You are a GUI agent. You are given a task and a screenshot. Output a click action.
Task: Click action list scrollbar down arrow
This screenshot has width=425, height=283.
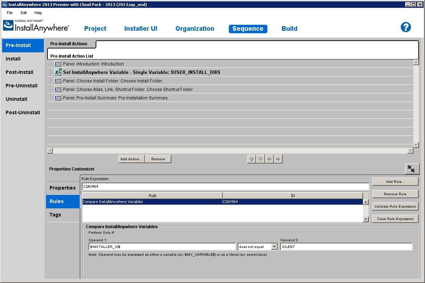(416, 145)
